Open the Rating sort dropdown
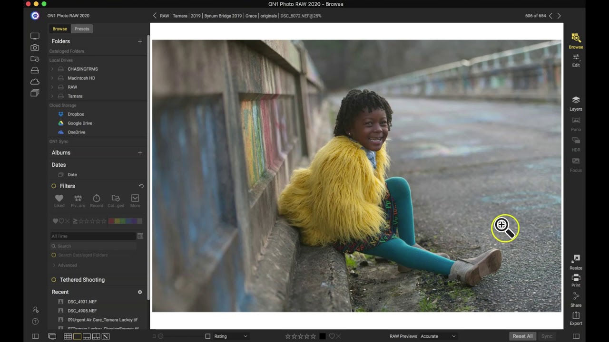609x342 pixels. point(231,336)
